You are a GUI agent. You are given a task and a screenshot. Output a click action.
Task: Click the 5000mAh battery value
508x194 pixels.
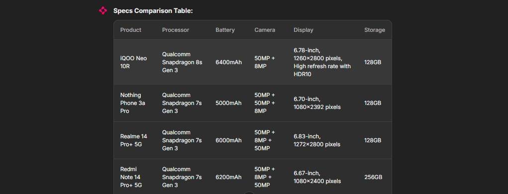click(228, 103)
